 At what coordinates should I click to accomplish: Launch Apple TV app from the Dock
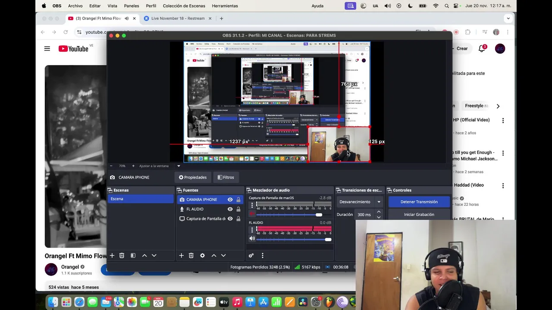[224, 302]
